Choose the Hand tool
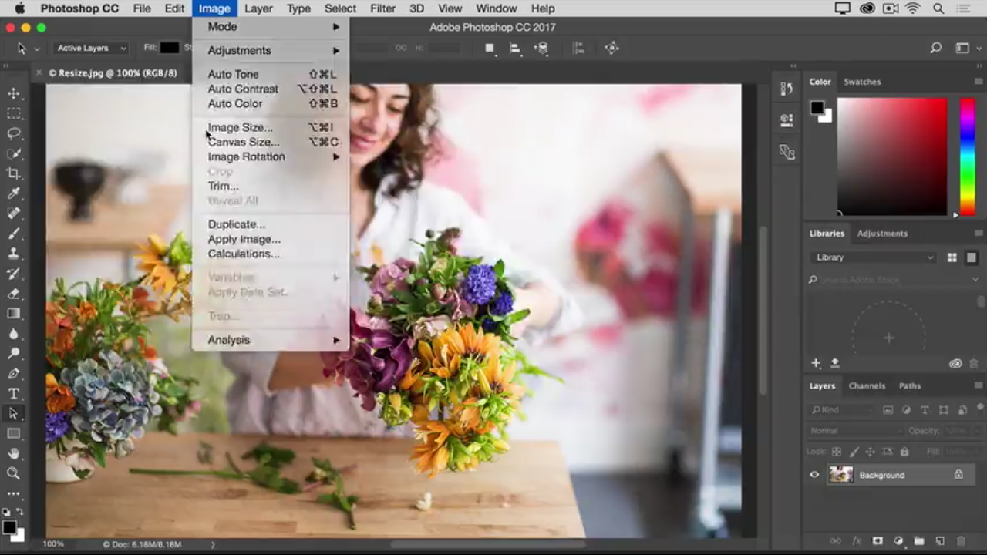 tap(14, 454)
